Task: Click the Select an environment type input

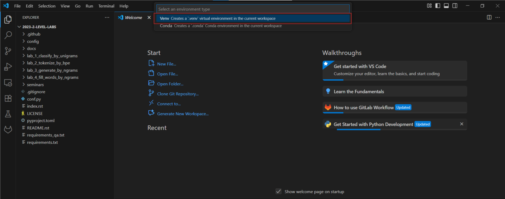Action: (252, 9)
